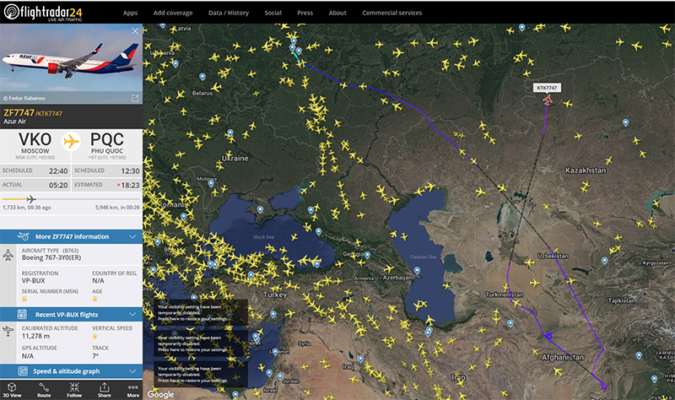This screenshot has height=400, width=675.
Task: Click the VKO departure airport code
Action: 35,139
